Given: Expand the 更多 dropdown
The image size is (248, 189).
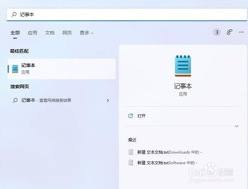Looking at the screenshot, I should tap(86, 33).
